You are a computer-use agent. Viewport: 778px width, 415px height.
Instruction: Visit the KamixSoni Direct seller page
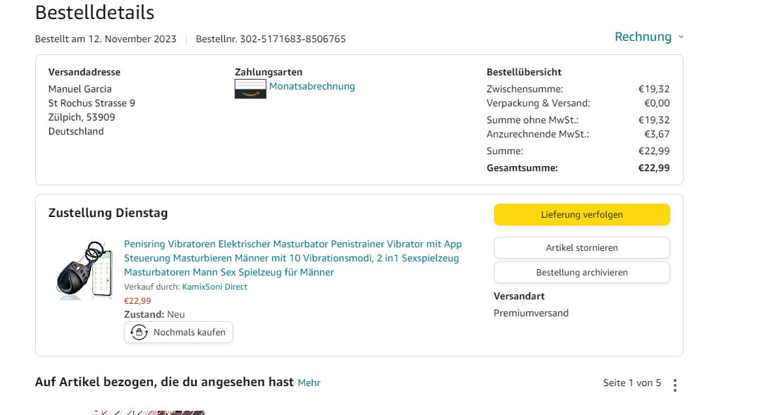(x=214, y=287)
